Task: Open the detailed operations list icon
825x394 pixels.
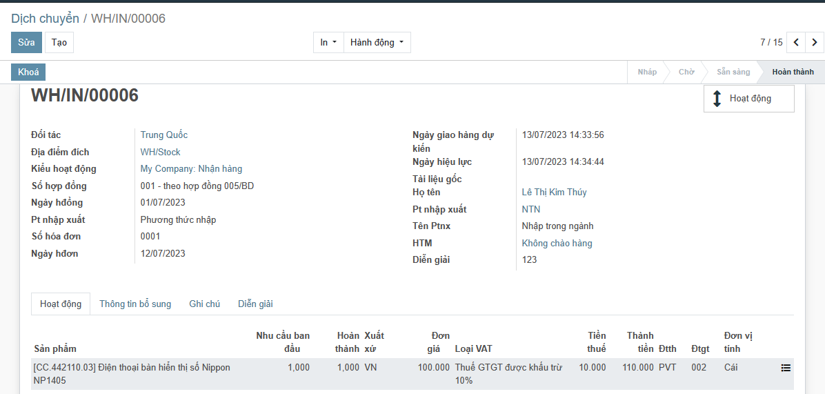Action: [786, 368]
